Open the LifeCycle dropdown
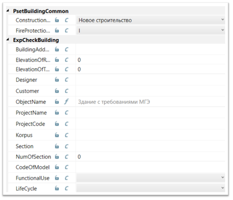The height and width of the screenshot is (200, 233). click(x=151, y=188)
